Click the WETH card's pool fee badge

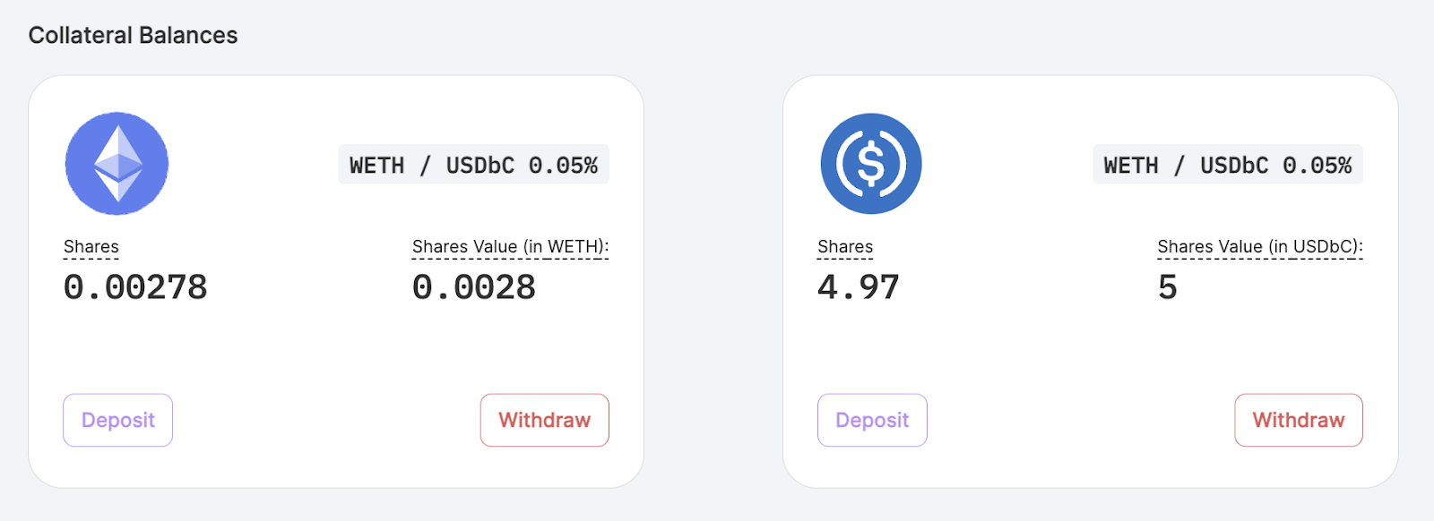coord(473,165)
